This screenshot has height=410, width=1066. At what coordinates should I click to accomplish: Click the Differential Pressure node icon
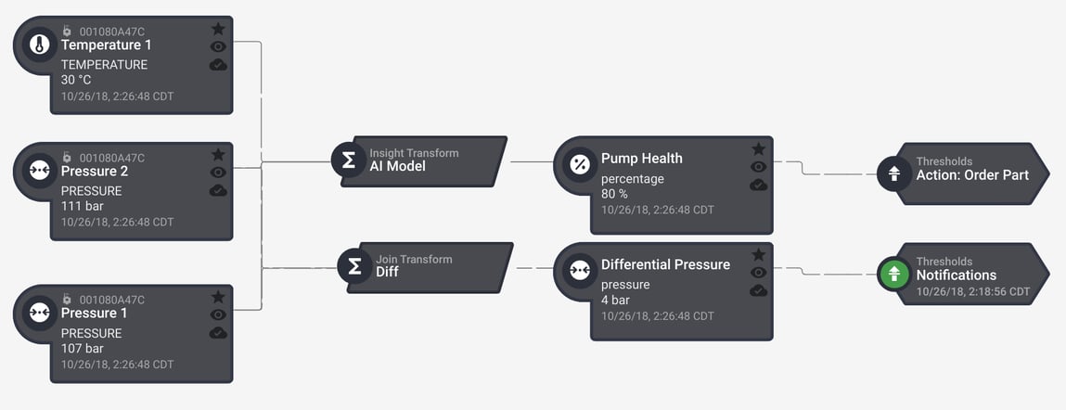[x=579, y=271]
